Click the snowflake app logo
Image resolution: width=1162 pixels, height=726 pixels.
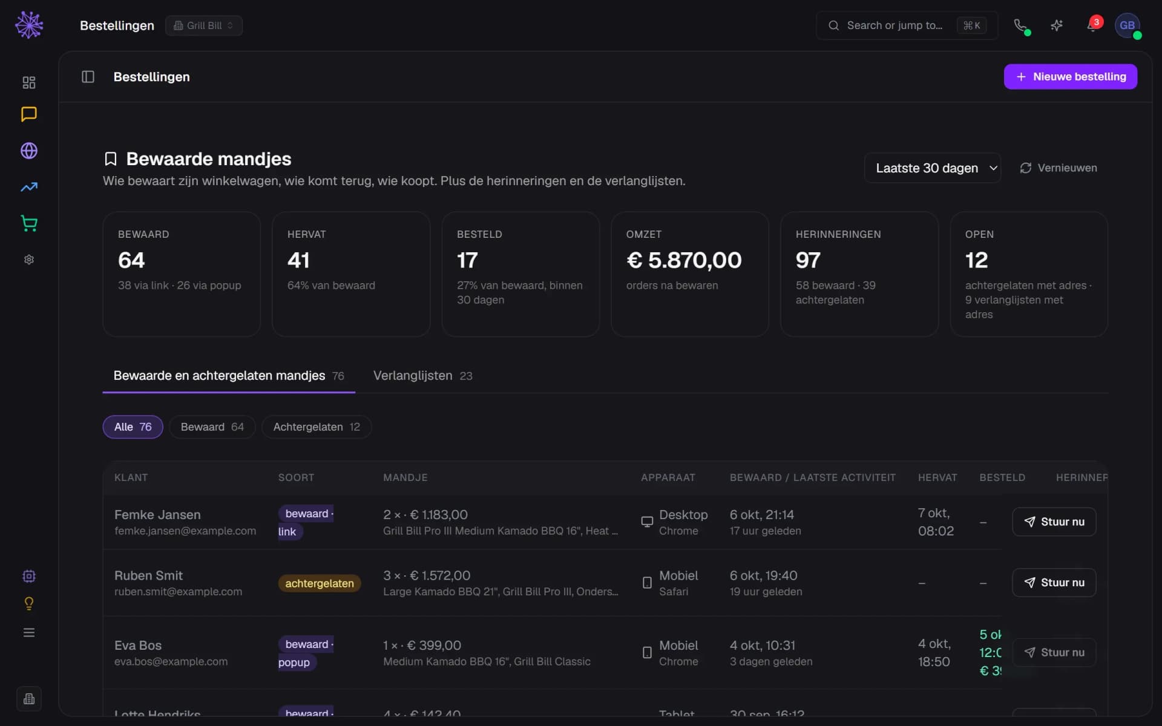[x=29, y=25]
